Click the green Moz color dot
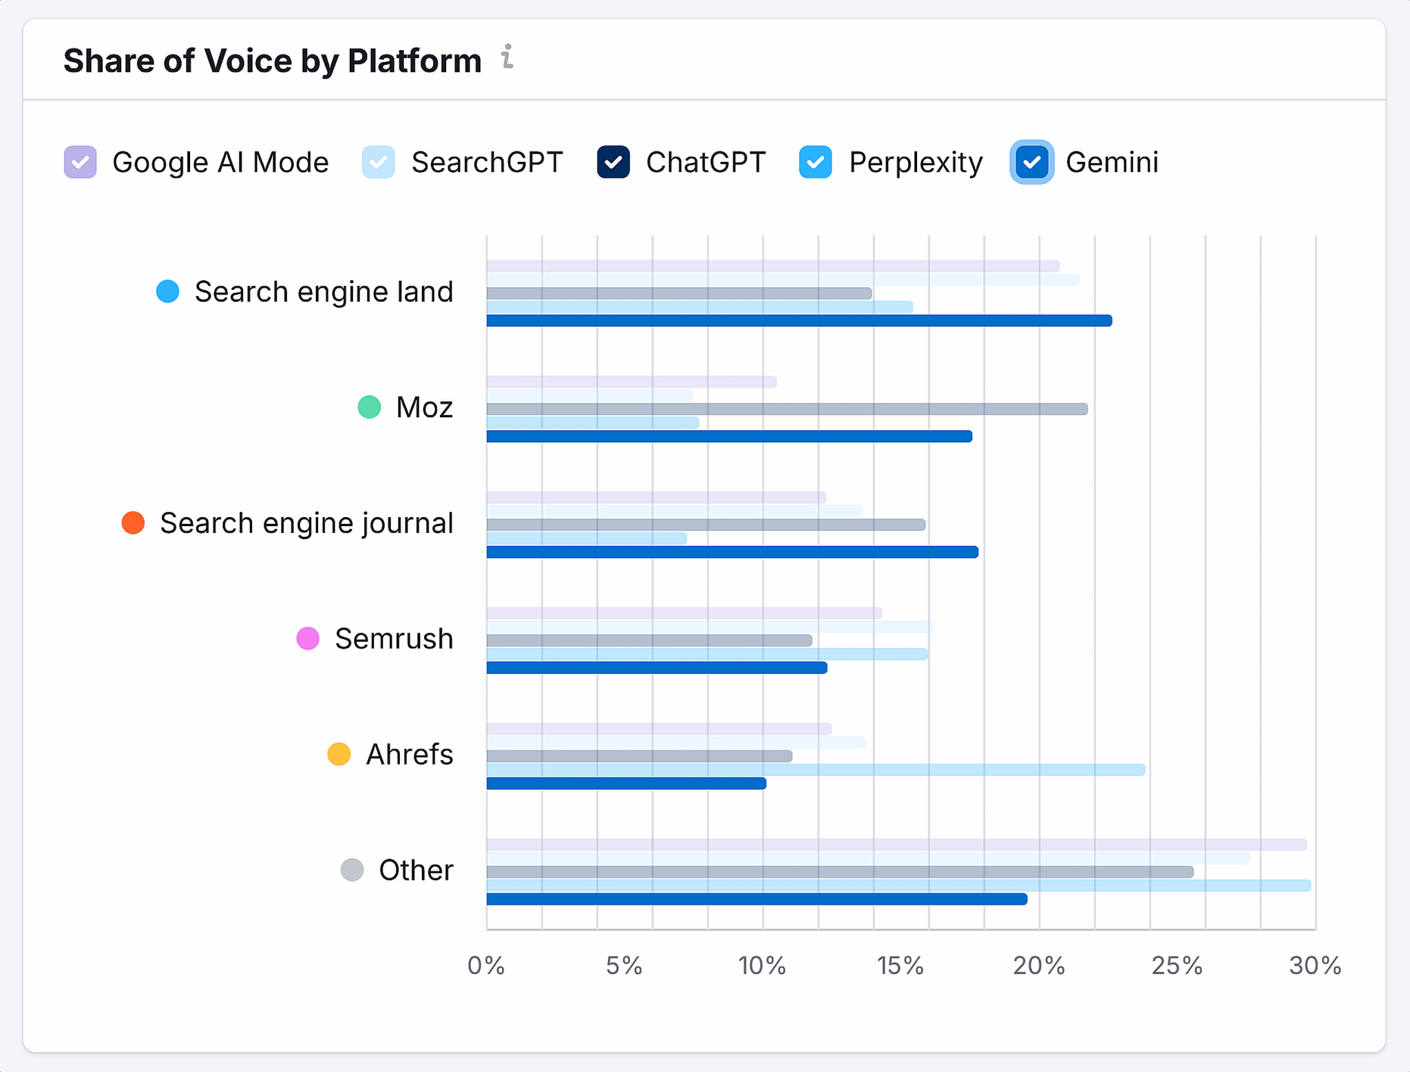This screenshot has height=1072, width=1410. pyautogui.click(x=370, y=407)
